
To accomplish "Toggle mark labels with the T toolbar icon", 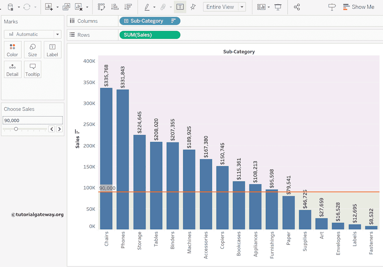I will (x=180, y=7).
